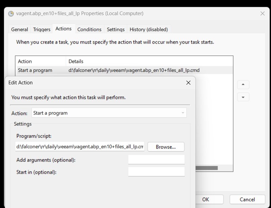
Task: Go to the Conditions tab
Action: click(89, 30)
